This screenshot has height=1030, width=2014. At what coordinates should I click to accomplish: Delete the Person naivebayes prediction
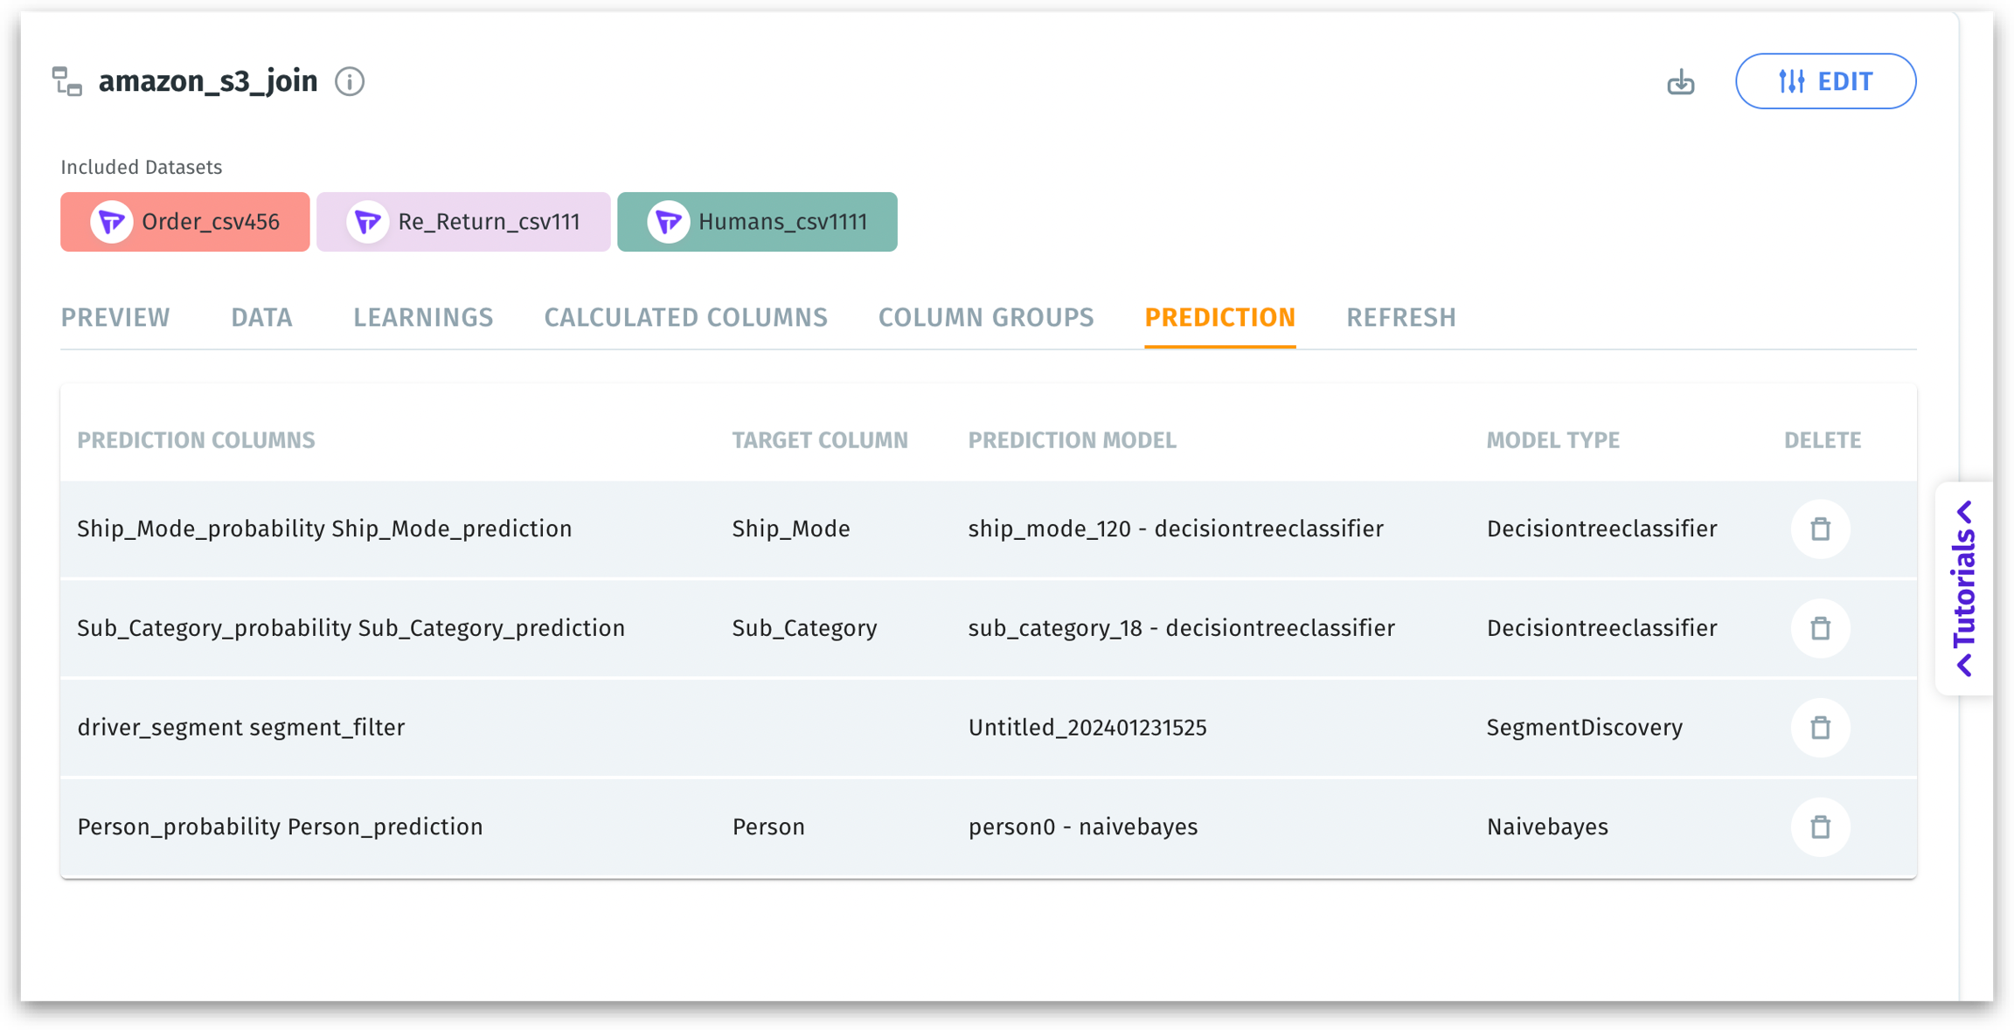click(1820, 826)
